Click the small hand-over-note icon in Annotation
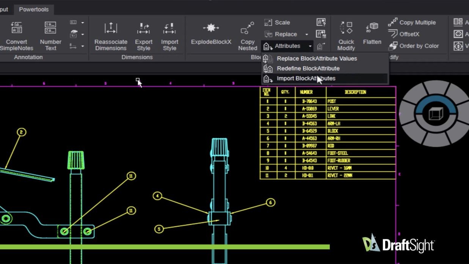Image resolution: width=469 pixels, height=264 pixels. [x=74, y=34]
